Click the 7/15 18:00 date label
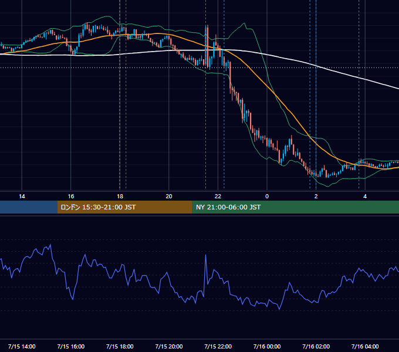 pyautogui.click(x=120, y=346)
